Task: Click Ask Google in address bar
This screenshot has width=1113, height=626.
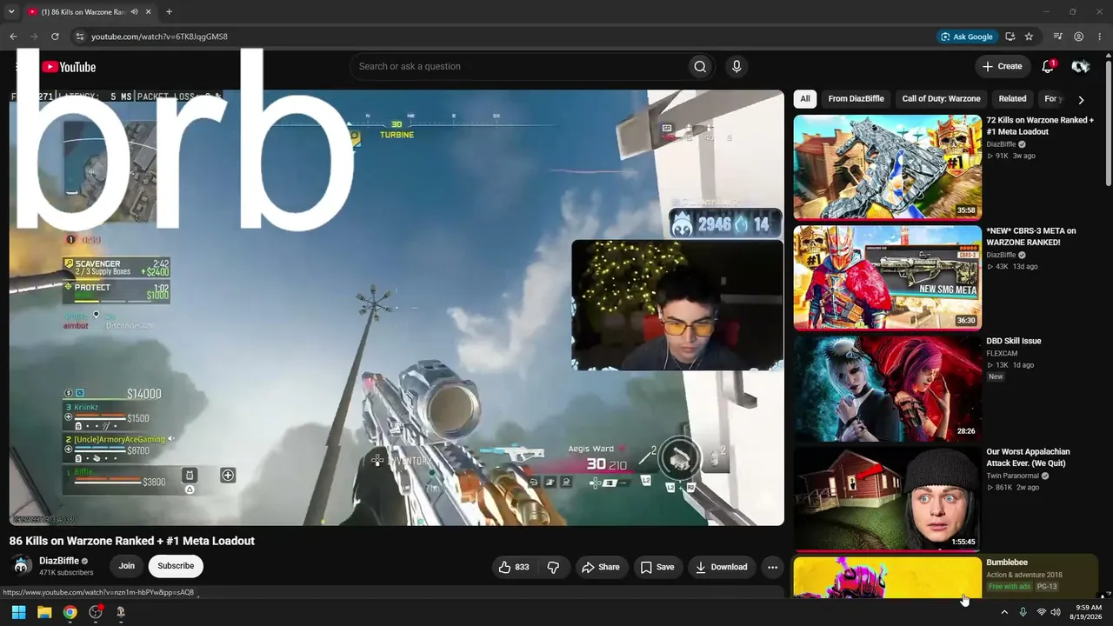Action: tap(966, 37)
